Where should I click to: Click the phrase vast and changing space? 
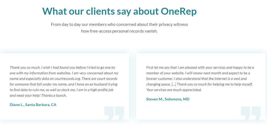[x=237, y=79]
